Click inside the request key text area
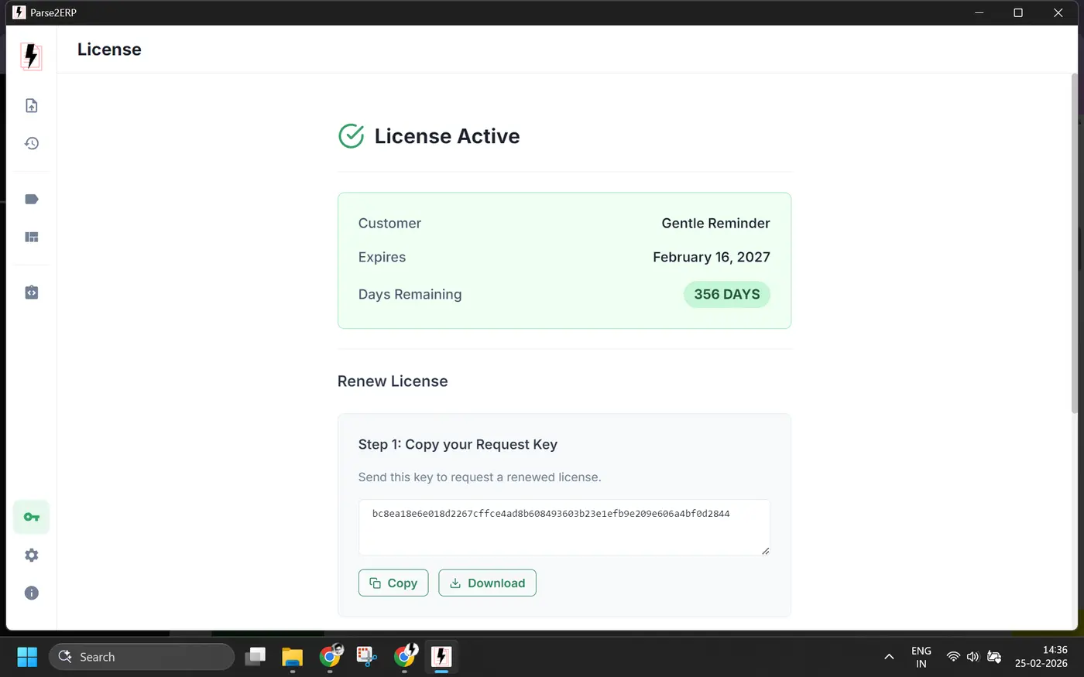The width and height of the screenshot is (1084, 677). (564, 528)
